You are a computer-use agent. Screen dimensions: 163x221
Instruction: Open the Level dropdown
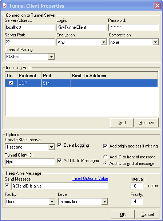pyautogui.click(x=104, y=202)
